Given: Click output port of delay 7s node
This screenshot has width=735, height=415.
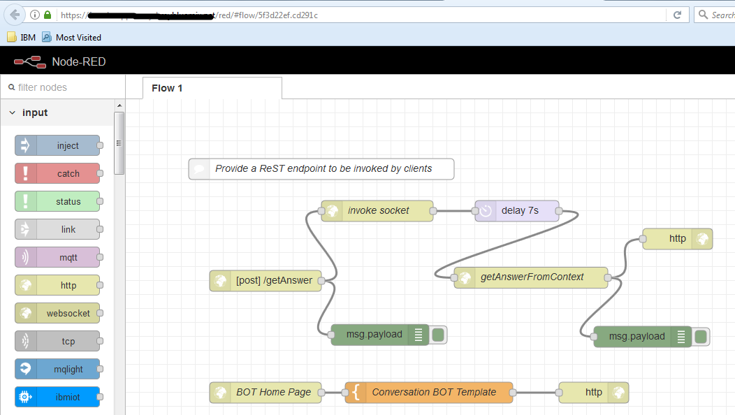Looking at the screenshot, I should [x=559, y=211].
